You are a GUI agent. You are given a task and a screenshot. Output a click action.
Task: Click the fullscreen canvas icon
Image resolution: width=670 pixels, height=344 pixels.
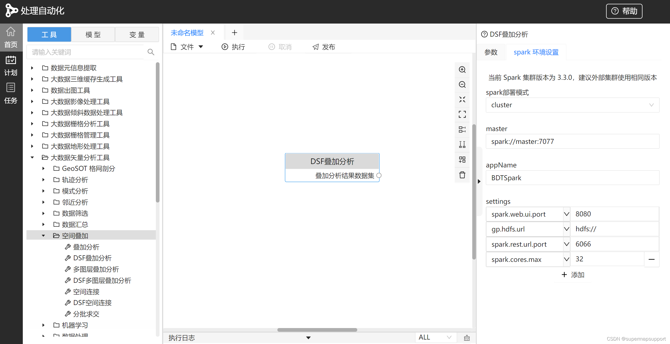[462, 114]
